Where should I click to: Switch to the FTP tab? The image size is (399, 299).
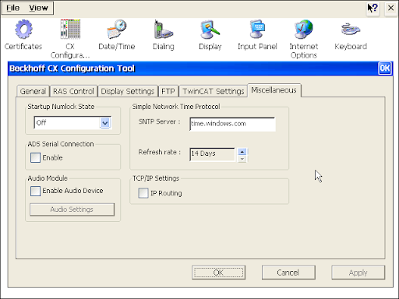168,91
